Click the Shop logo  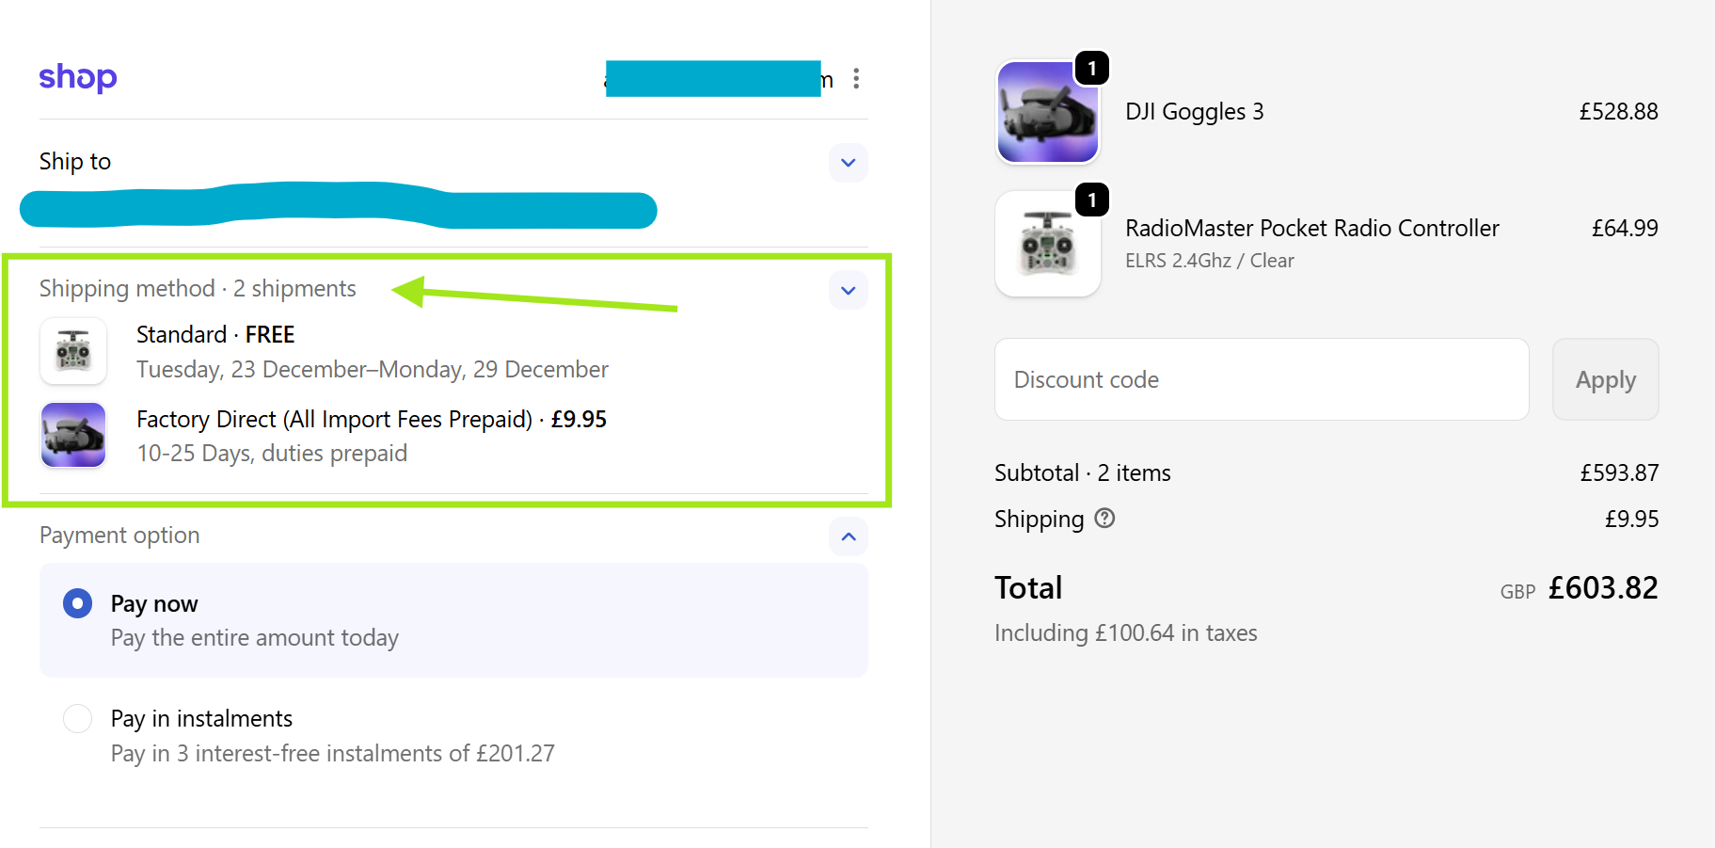click(78, 77)
